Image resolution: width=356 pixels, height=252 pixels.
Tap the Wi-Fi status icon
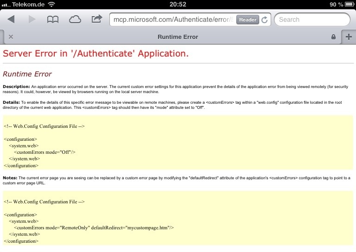coord(51,4)
